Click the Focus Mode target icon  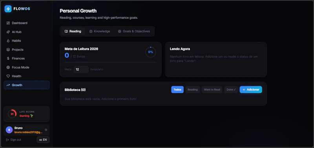(8, 67)
